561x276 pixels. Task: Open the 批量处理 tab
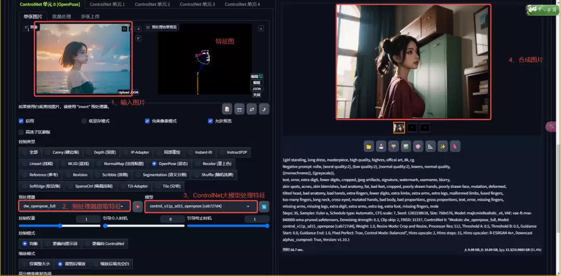61,17
